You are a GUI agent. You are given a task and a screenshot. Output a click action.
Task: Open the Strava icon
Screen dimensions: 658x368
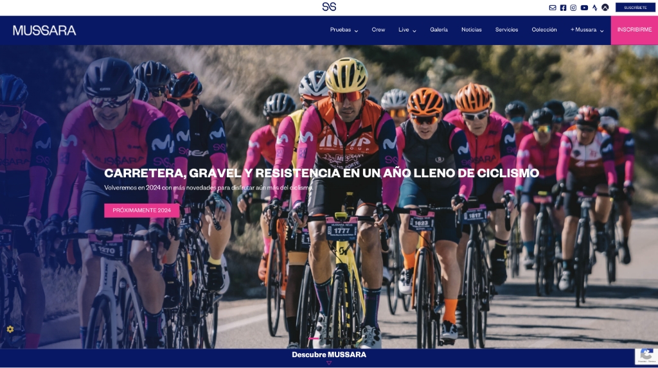coord(594,8)
